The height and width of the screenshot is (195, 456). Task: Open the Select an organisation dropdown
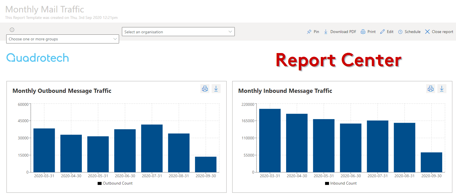point(178,32)
